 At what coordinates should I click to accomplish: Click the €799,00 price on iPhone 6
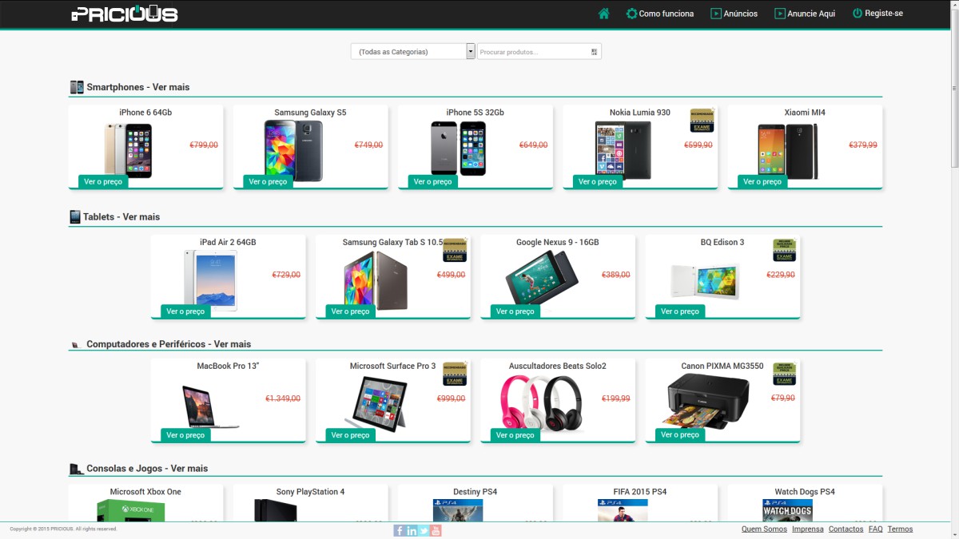click(204, 145)
